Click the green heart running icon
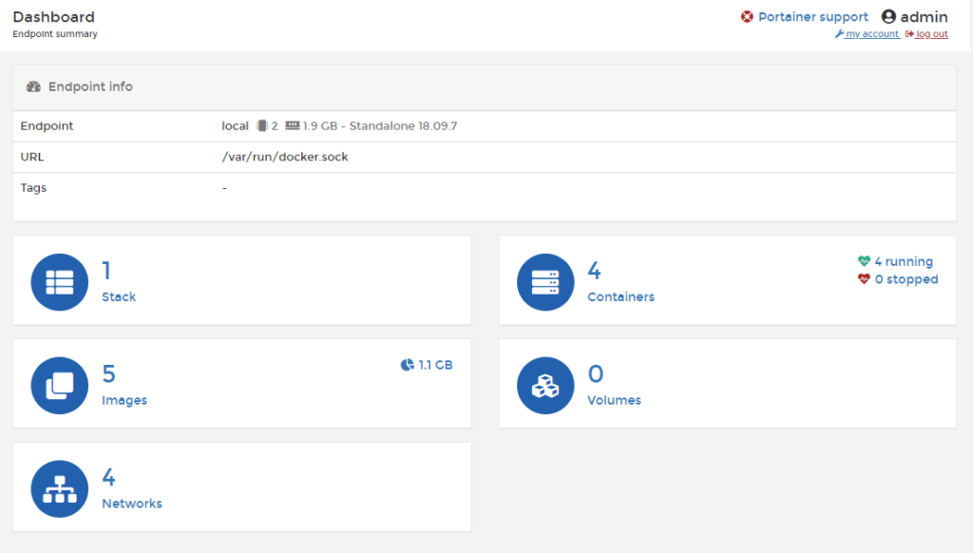 pyautogui.click(x=864, y=261)
